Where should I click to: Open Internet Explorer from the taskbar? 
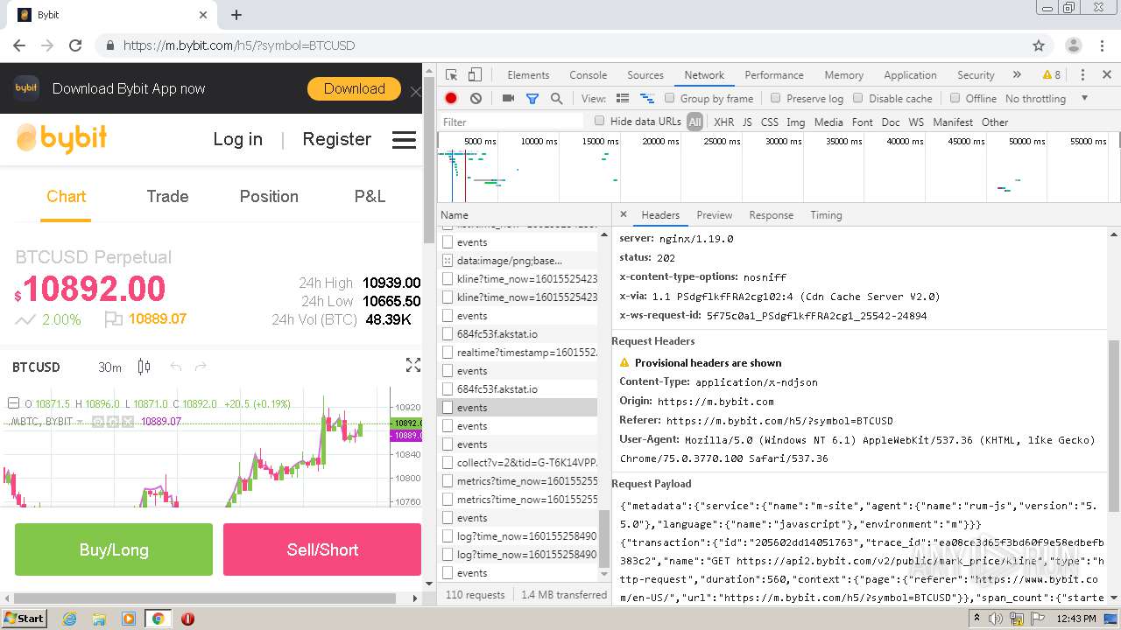click(70, 619)
